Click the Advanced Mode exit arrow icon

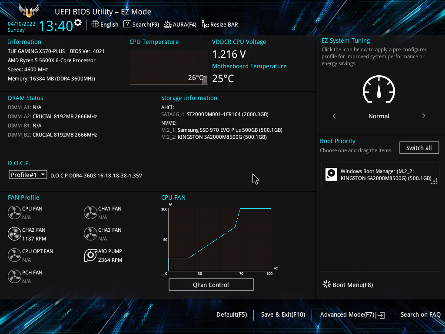381,315
